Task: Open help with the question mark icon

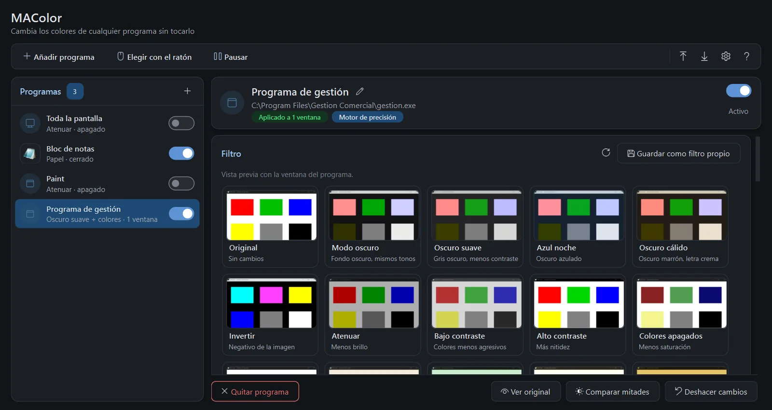Action: (746, 56)
